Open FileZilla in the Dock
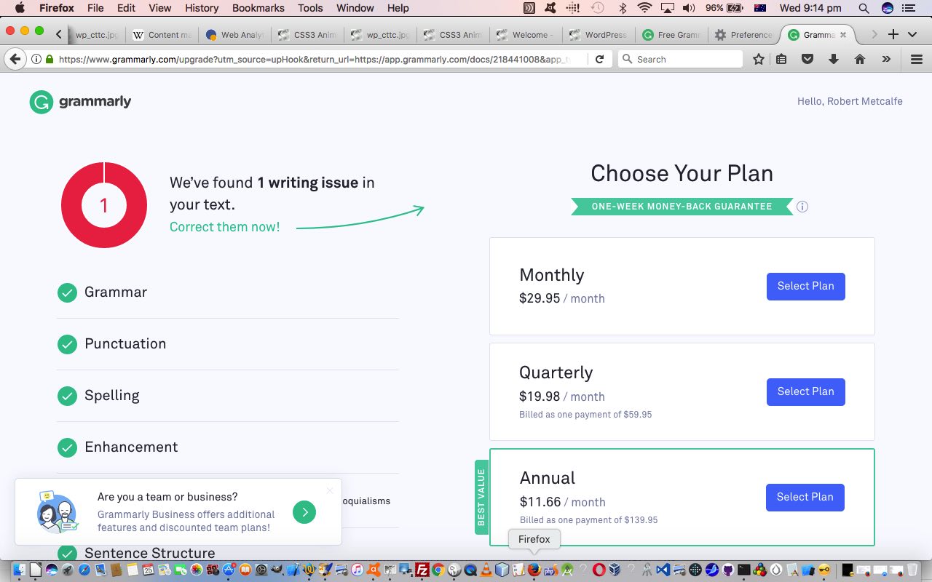Viewport: 932px width, 582px height. click(422, 569)
